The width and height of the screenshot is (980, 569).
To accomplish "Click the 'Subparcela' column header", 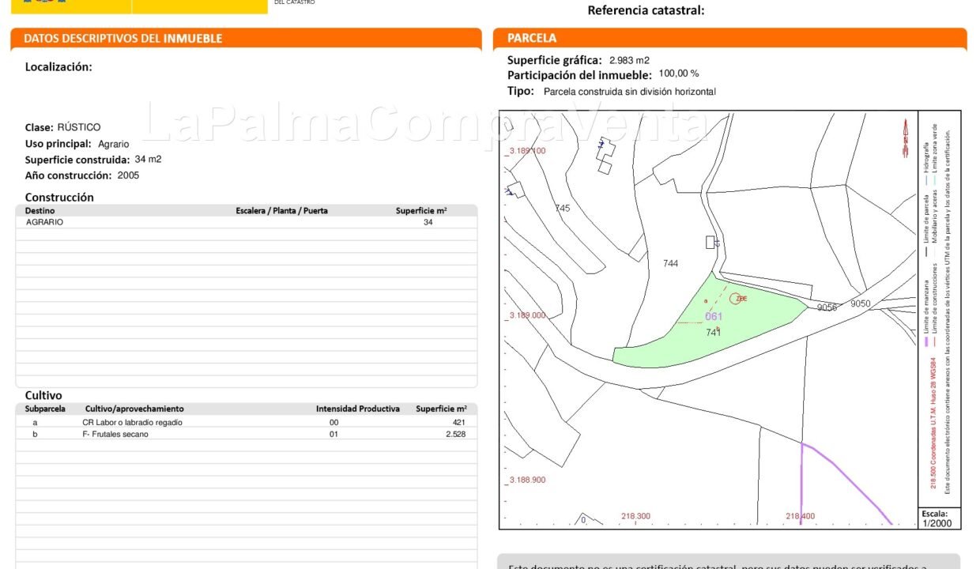I will tap(45, 409).
